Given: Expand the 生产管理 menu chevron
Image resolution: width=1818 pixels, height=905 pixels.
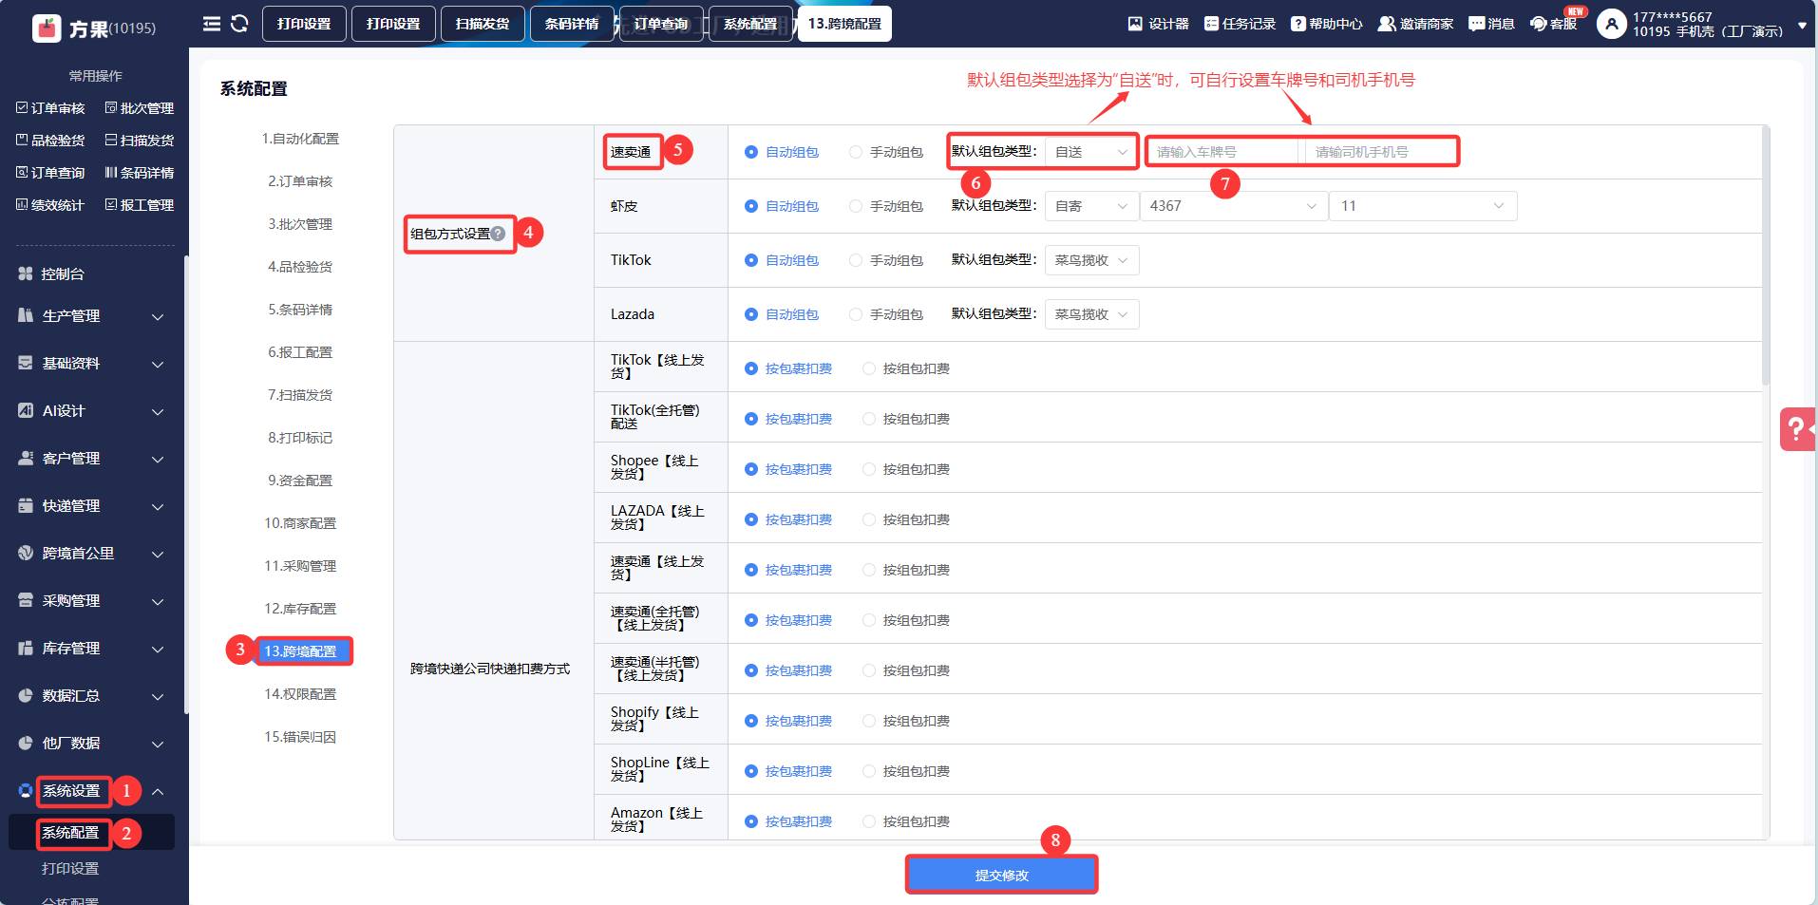Looking at the screenshot, I should point(158,316).
